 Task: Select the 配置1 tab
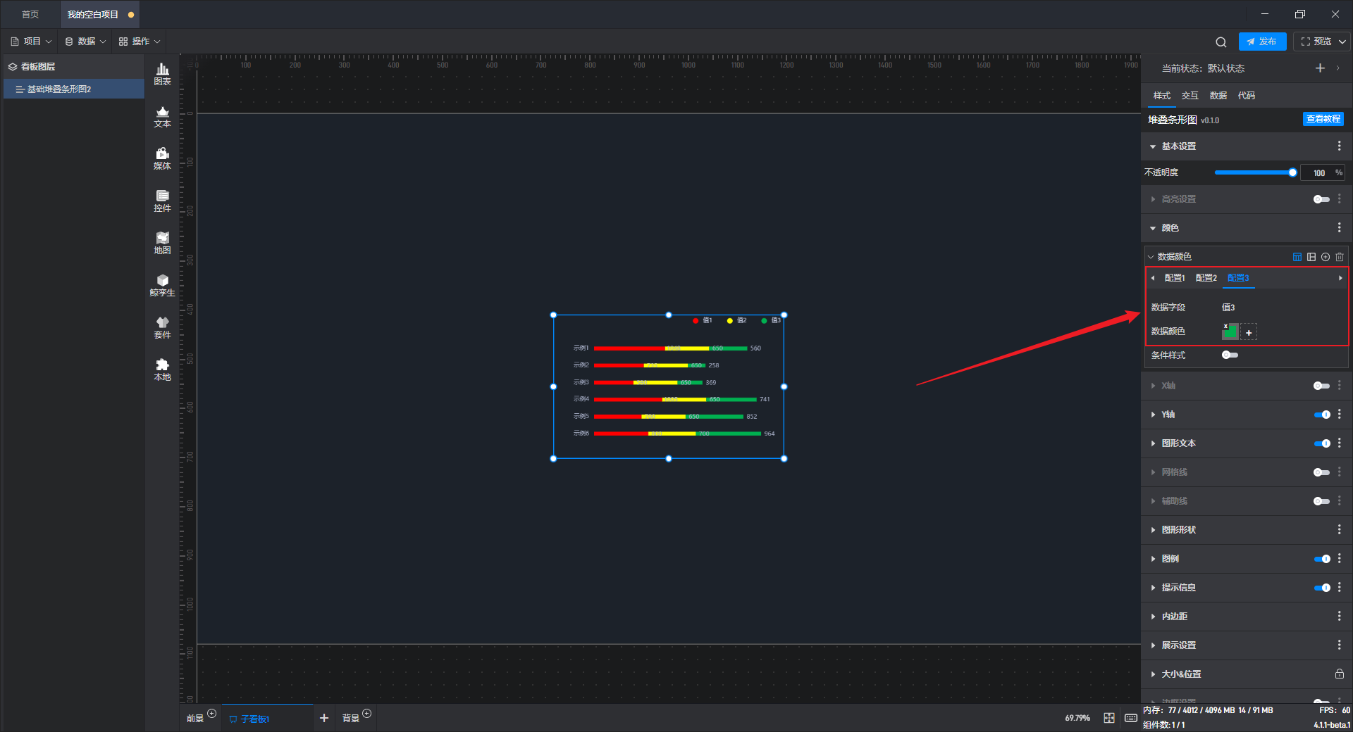1174,278
